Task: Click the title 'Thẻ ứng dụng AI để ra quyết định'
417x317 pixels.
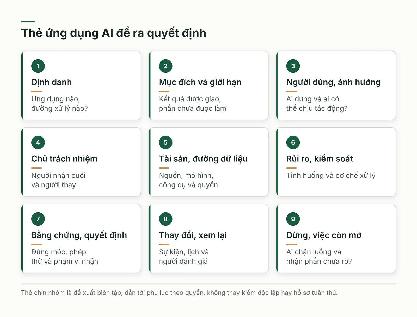Action: (114, 33)
